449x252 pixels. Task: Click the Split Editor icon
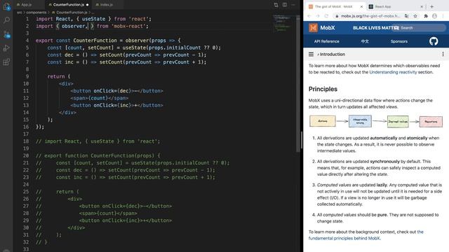[285, 5]
